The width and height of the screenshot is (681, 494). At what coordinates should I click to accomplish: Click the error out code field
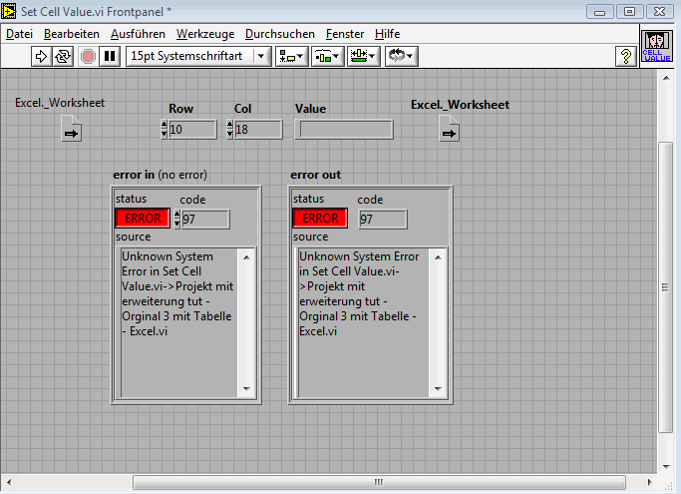pos(383,220)
